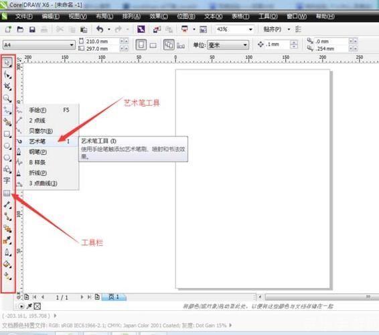Viewport: 379px width, 335px height.
Task: Select the Smart fill tool
Action: [x=7, y=122]
